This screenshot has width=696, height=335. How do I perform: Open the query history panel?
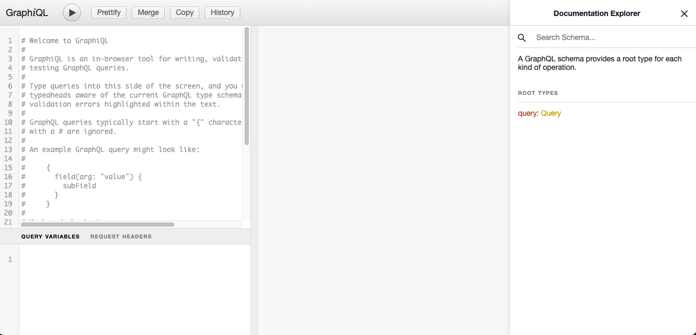pos(222,12)
